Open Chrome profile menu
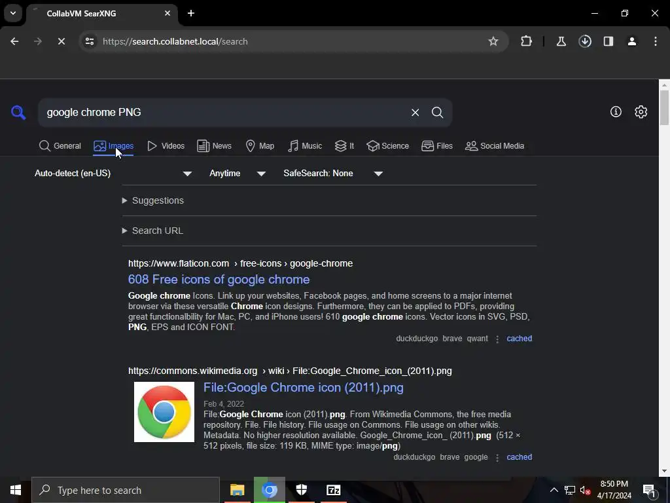Viewport: 670px width, 503px height. coord(632,41)
